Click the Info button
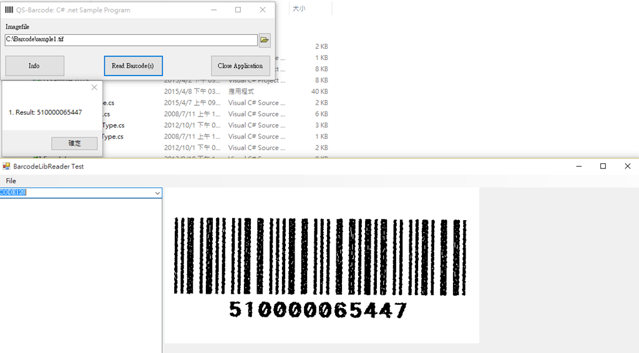Viewport: 639px width, 353px height. [35, 65]
